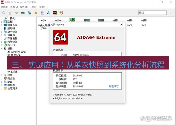176x125 pixels.
Task: Expand the 性能测试 node chevron
Action: (x=2, y=88)
